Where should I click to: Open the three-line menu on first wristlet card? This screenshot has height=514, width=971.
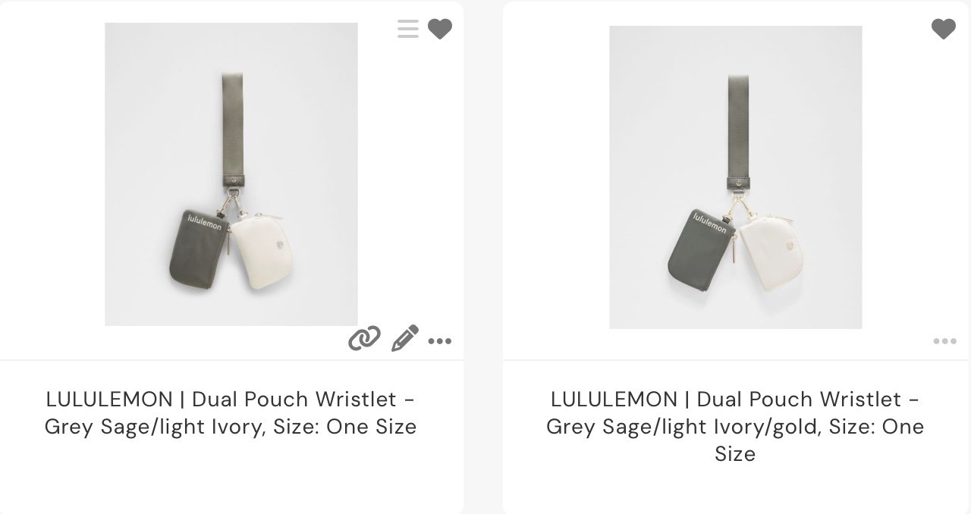click(407, 30)
